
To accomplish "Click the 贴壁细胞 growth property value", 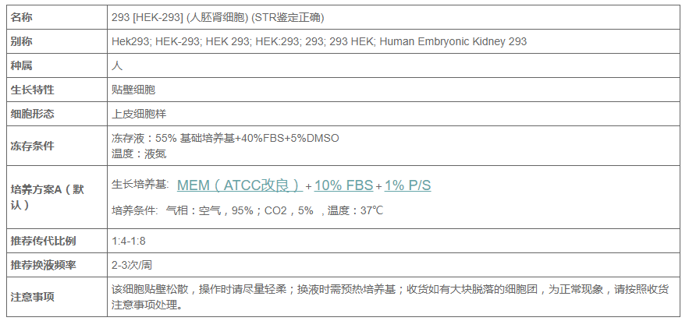I will [x=133, y=90].
